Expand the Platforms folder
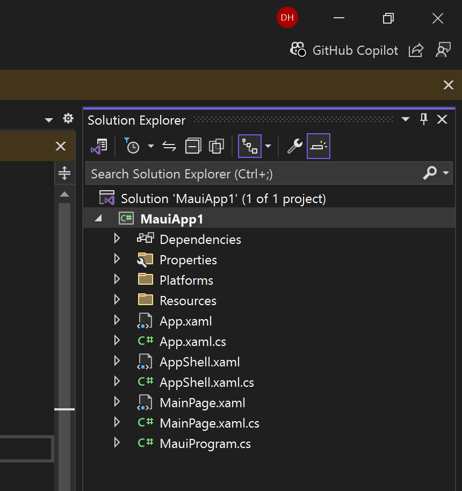 [x=117, y=280]
